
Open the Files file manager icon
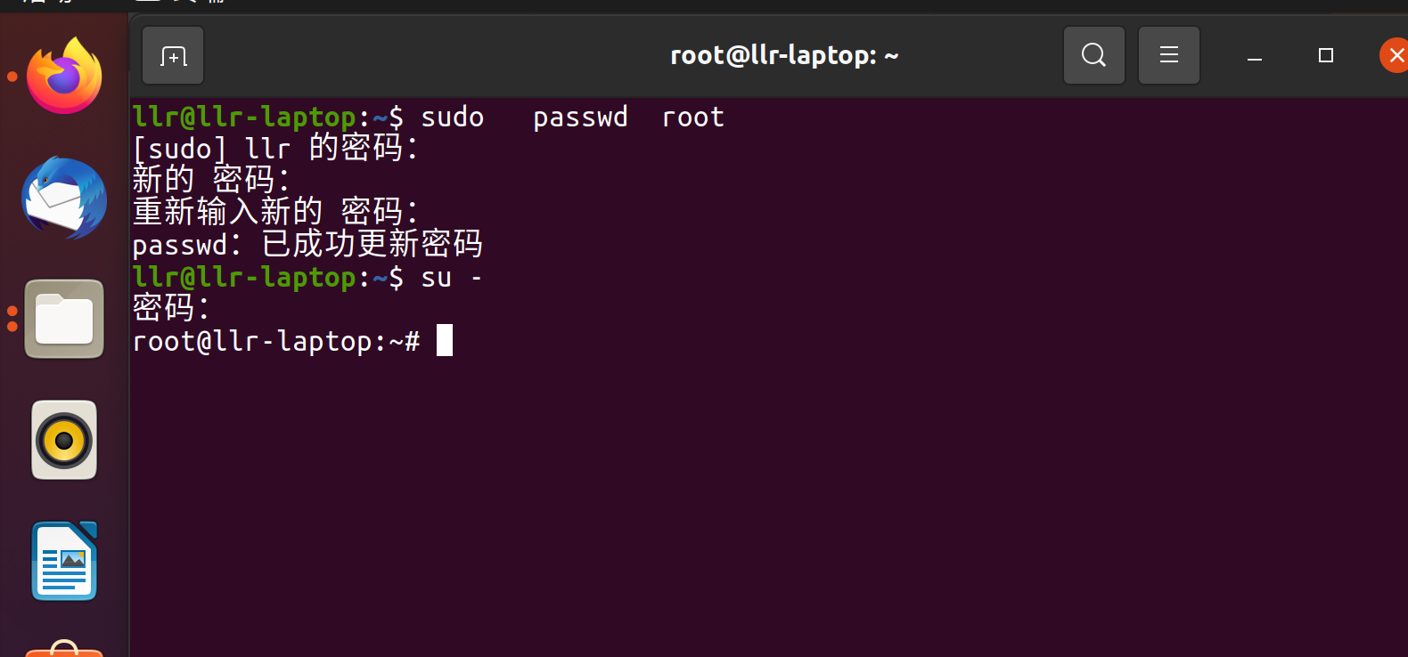(63, 319)
